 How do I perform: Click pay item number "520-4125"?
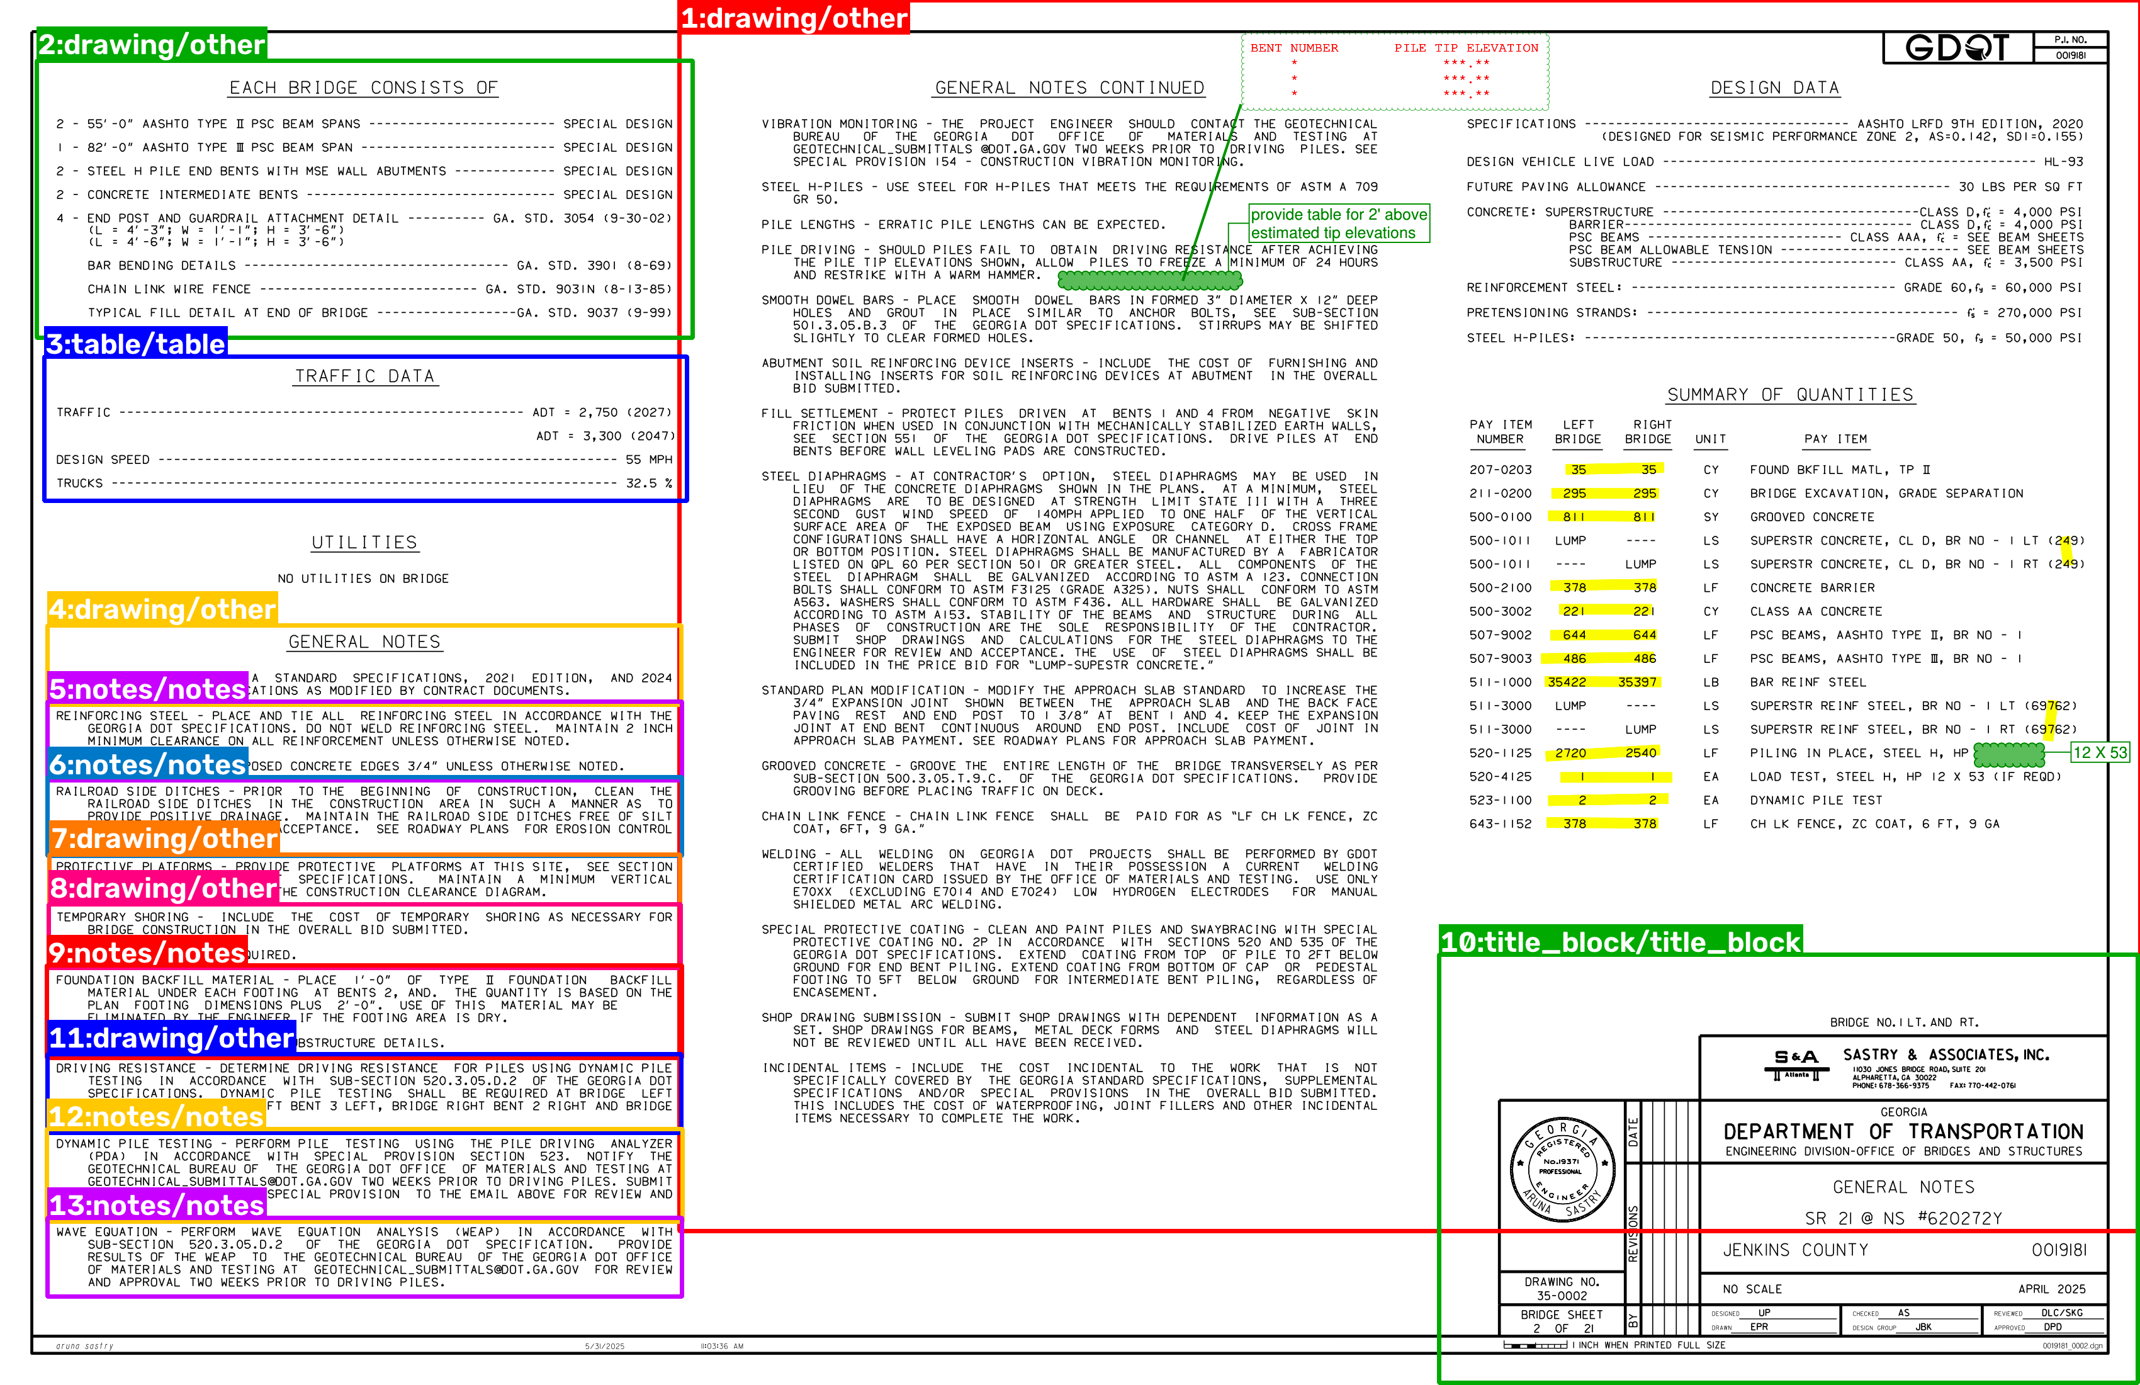[1500, 777]
